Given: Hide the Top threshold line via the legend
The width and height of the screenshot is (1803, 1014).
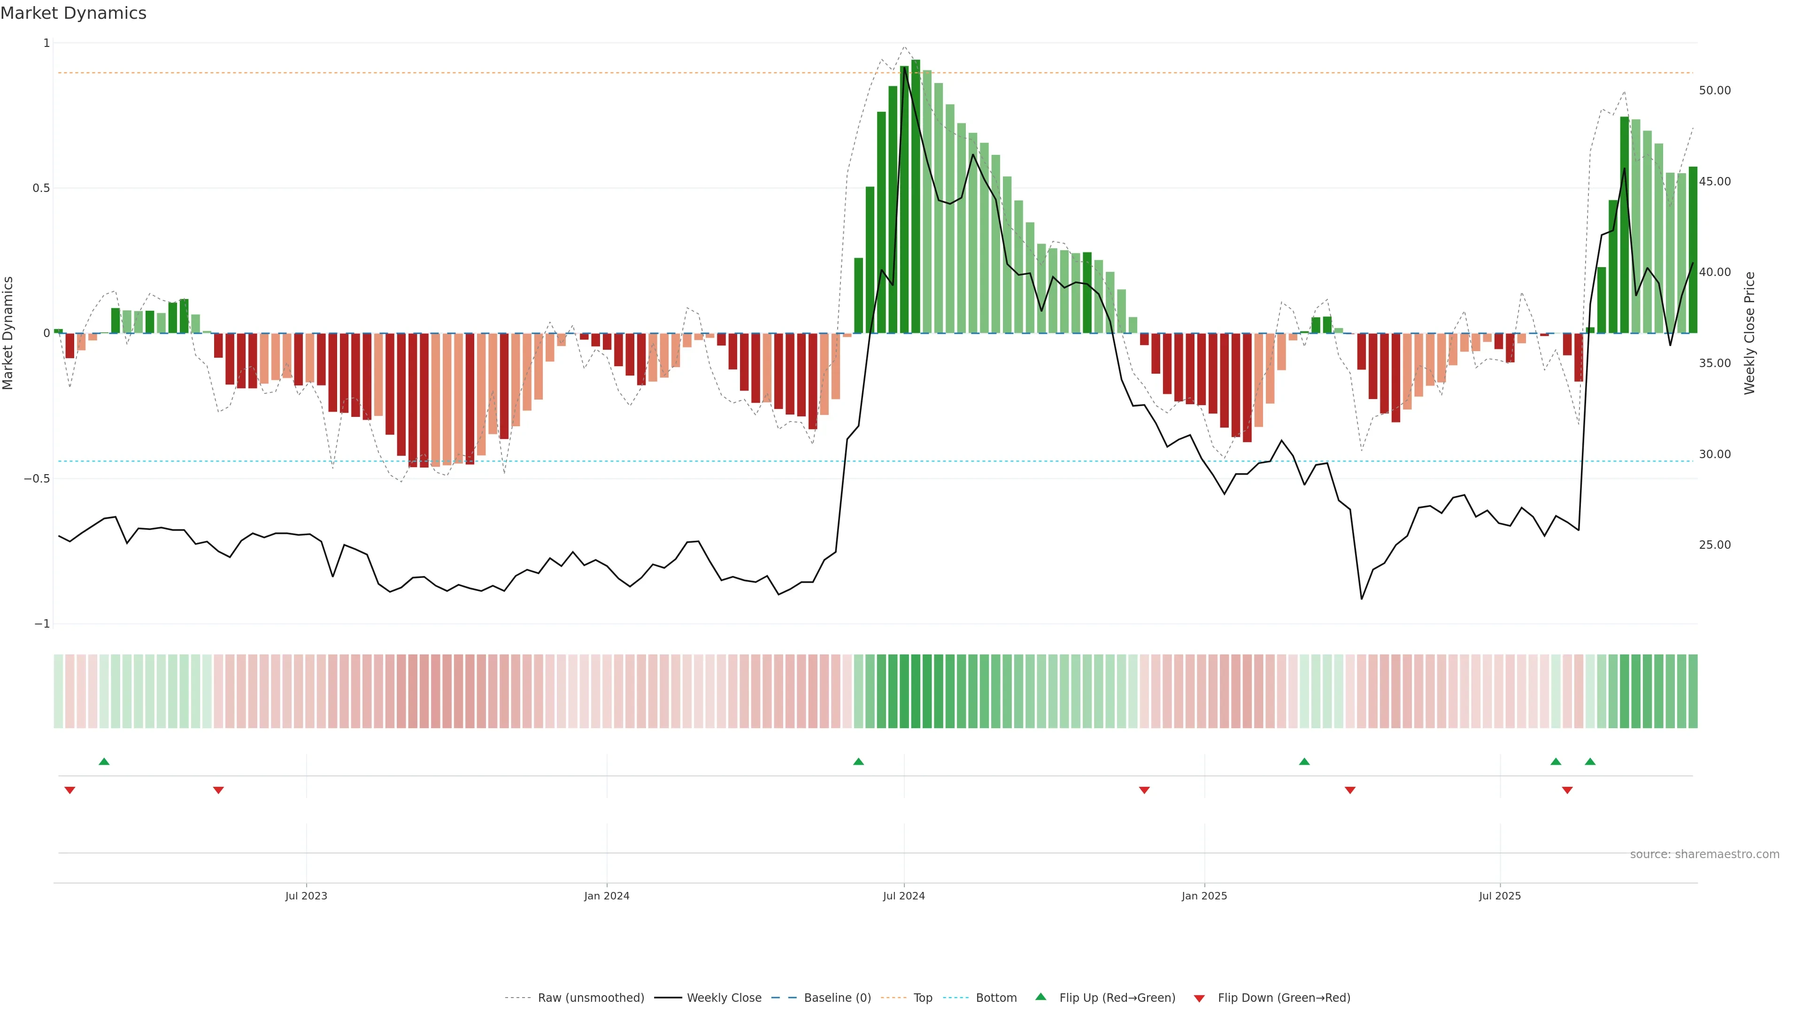Looking at the screenshot, I should tap(923, 998).
